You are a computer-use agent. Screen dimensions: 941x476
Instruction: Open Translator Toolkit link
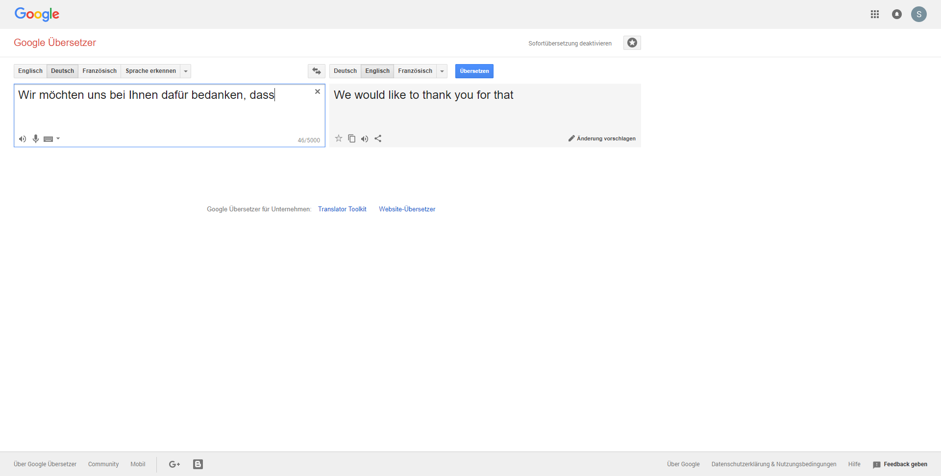click(x=342, y=209)
